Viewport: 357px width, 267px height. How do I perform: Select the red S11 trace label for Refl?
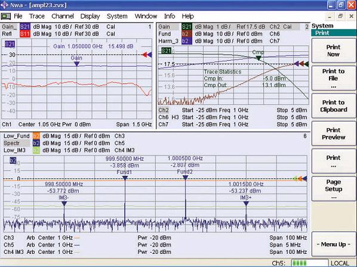pos(25,34)
